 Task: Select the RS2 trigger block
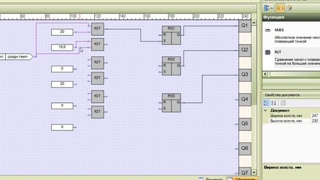click(171, 66)
